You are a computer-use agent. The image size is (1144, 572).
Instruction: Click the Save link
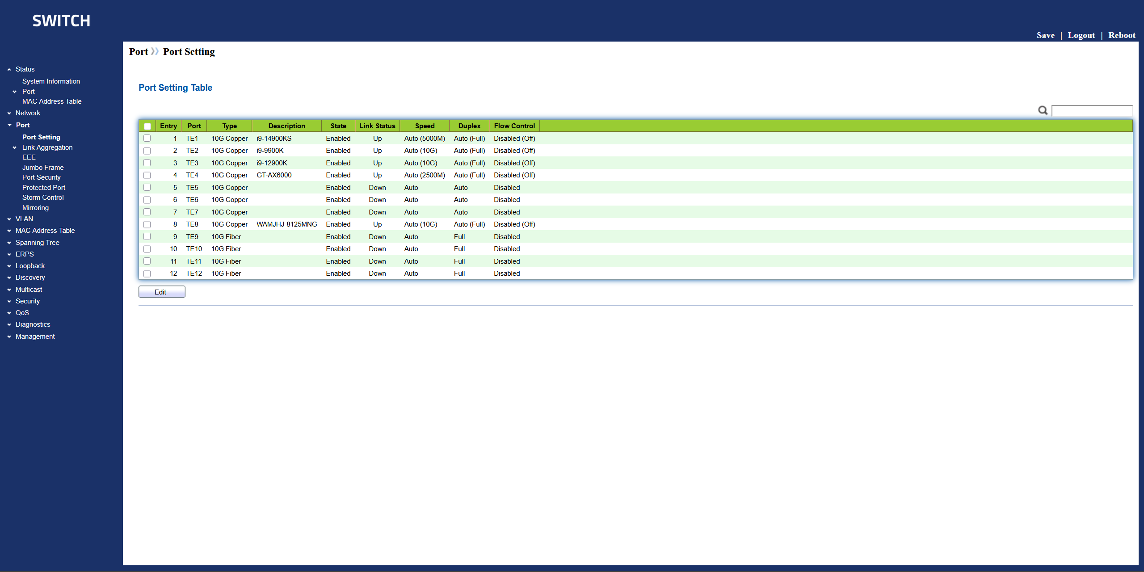pos(1045,35)
